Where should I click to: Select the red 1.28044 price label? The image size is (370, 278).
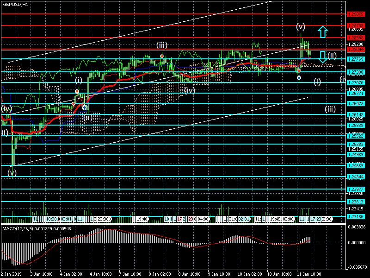point(356,49)
